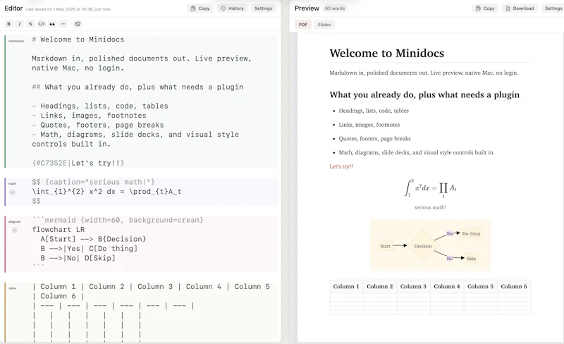Viewport: 564px width, 344px height.
Task: Click the 'A[Start] --> B{Decision}' editor line
Action: coord(94,239)
